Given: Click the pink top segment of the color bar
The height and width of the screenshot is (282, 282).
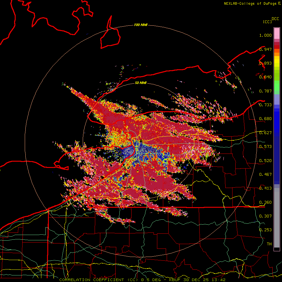Looking at the screenshot, I should [x=277, y=33].
